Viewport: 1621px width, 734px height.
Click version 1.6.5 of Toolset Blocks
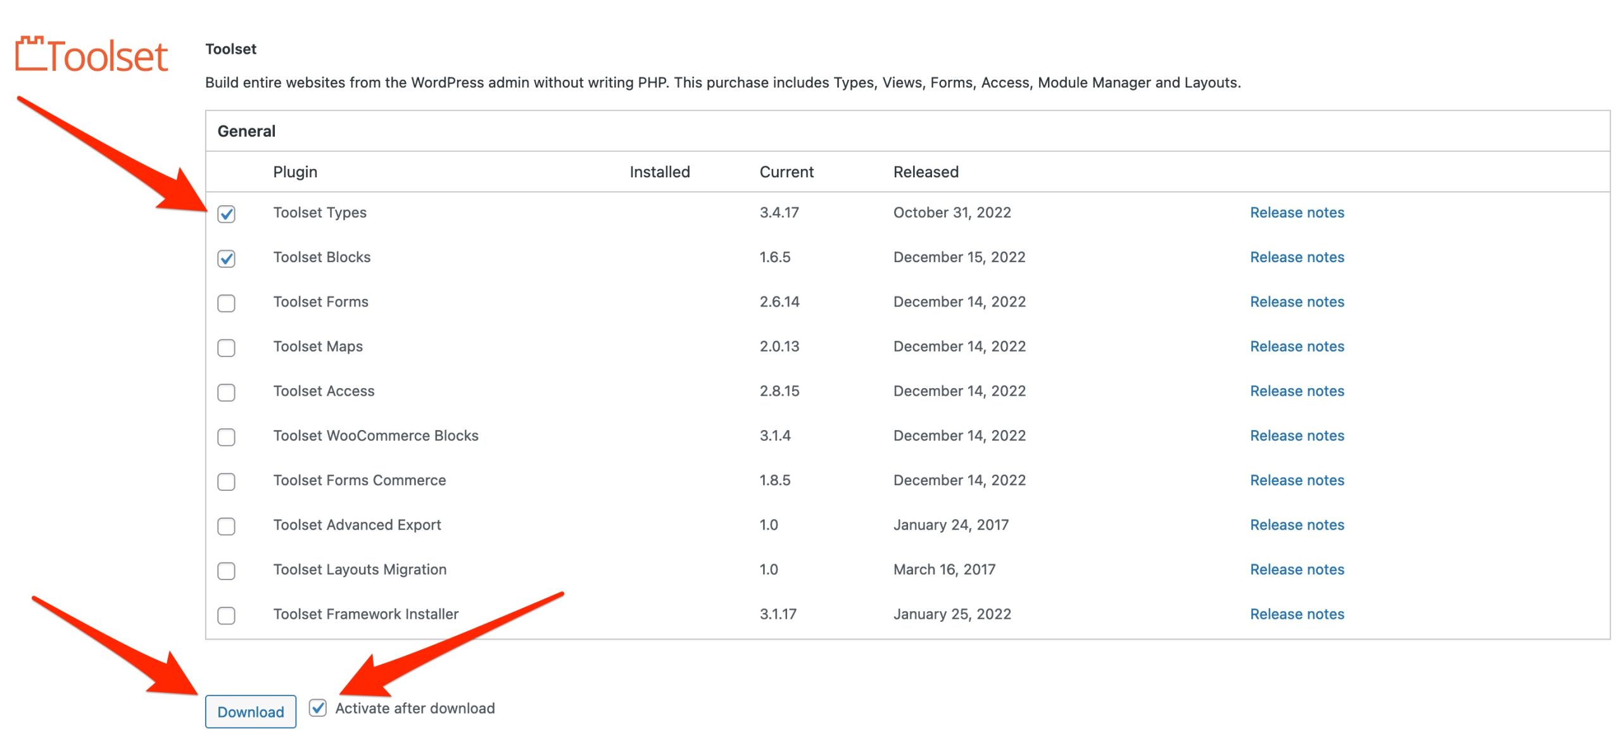tap(775, 257)
